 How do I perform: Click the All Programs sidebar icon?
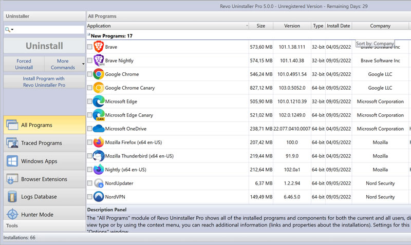(x=12, y=125)
